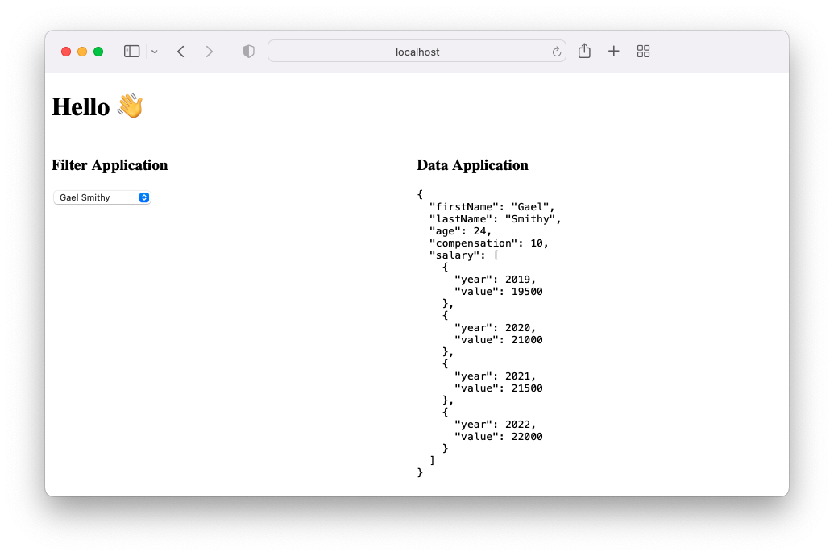Screen dimensions: 834x556
Task: Click the "year": 2021 line
Action: click(495, 376)
